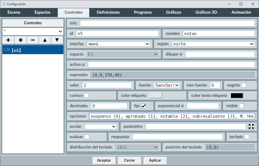Viewport: 259px width, 166px height.
Task: Open the Gráficos 3D tab
Action: [206, 12]
